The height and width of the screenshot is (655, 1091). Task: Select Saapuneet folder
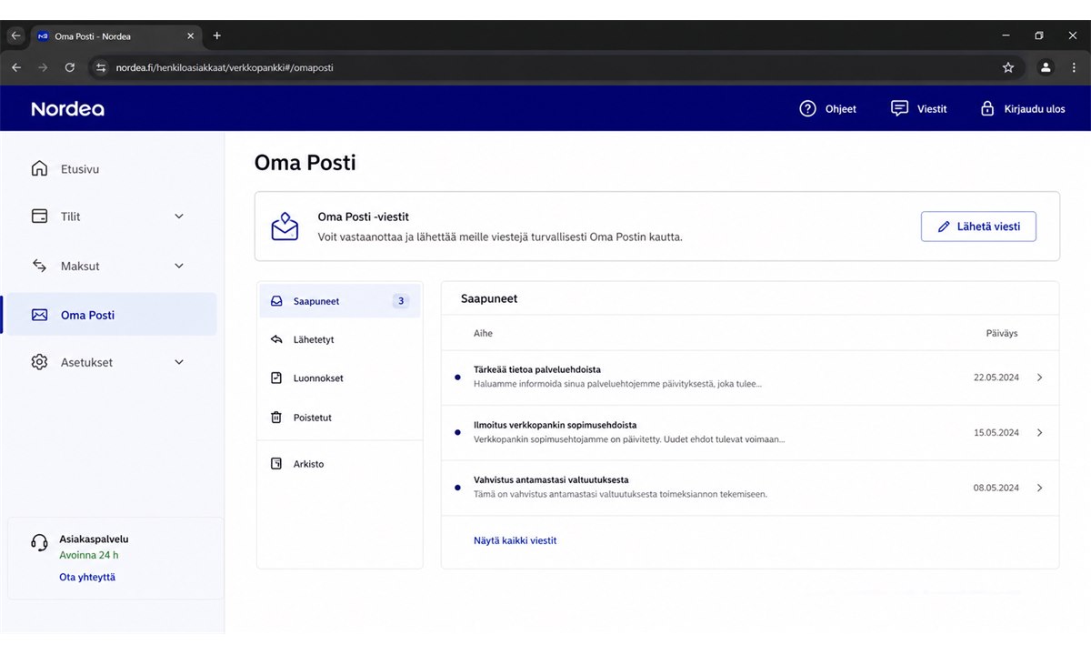(340, 301)
